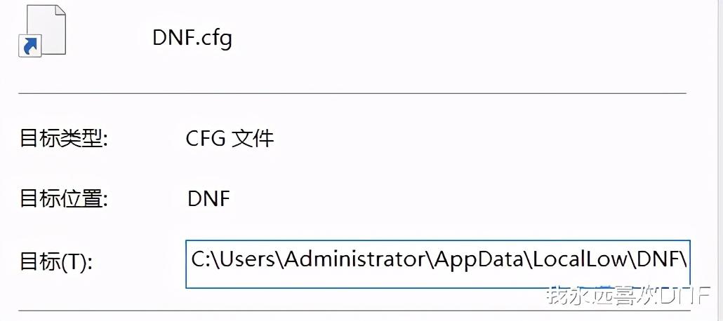Click the 目标(T) label
Viewport: 723px width, 321px height.
pos(56,261)
